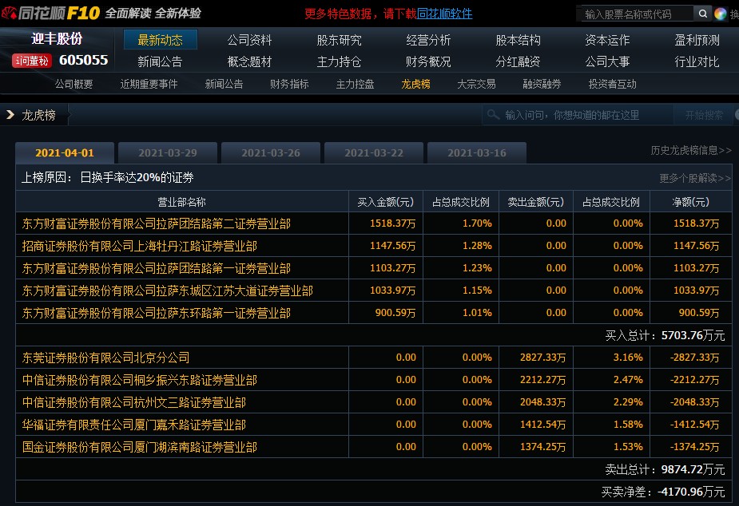Click 华福证券厦门嘉禾路证券营业部 row
This screenshot has height=506, width=739.
tap(374, 425)
